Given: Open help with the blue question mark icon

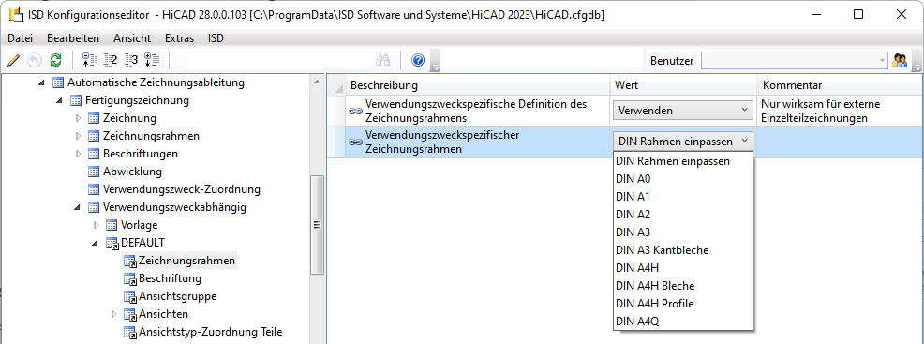Looking at the screenshot, I should [418, 60].
